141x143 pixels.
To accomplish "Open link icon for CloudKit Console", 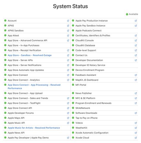I will pos(136,40).
